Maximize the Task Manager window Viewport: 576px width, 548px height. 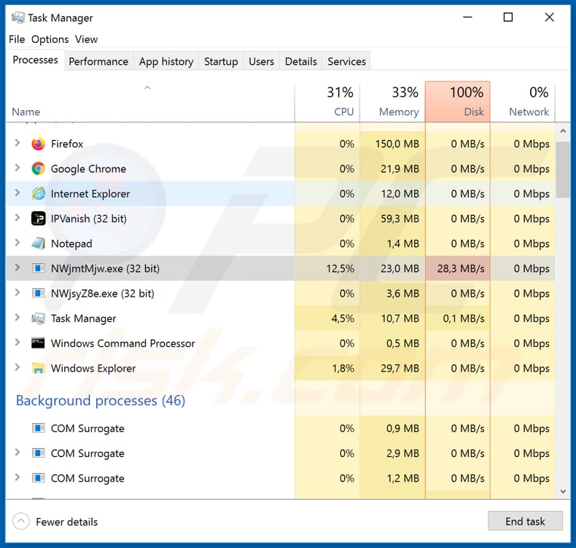[x=508, y=17]
